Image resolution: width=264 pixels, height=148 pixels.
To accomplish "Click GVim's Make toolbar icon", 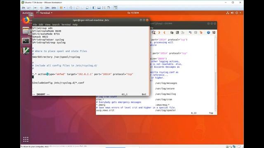I will (x=190, y=32).
